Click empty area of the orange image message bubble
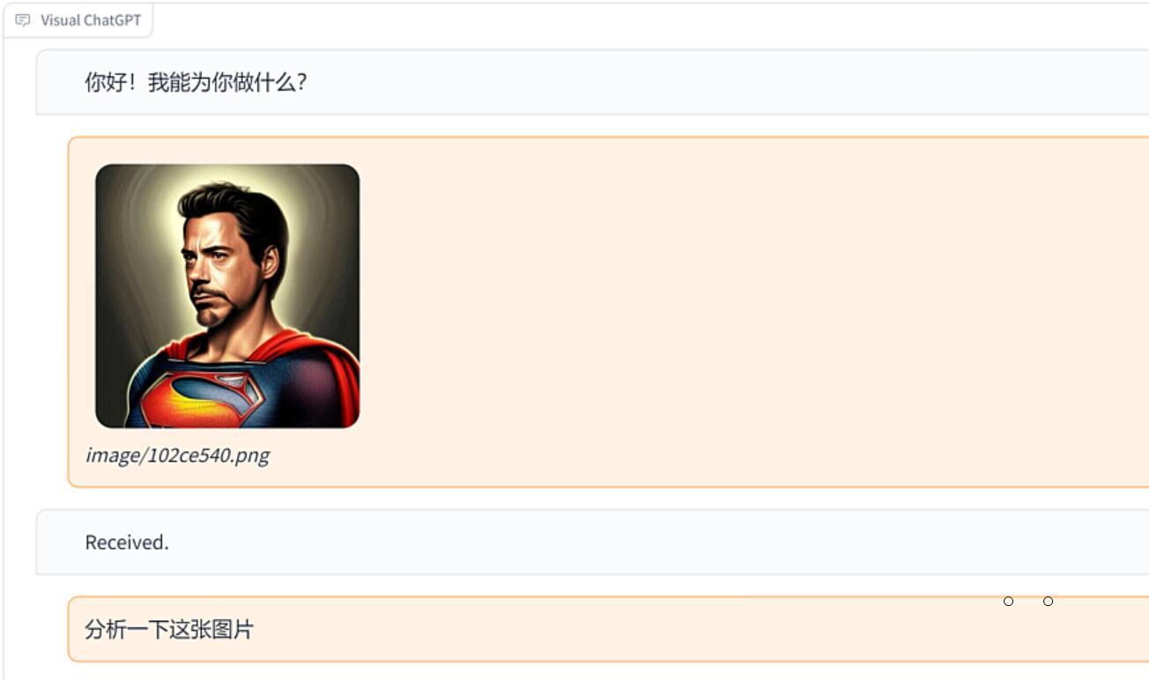1149x680 pixels. [749, 308]
